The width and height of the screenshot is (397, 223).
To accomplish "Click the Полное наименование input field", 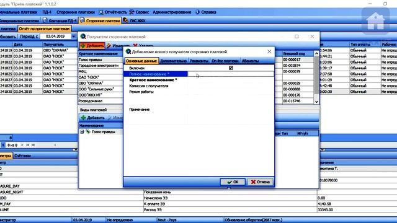I will coord(231,74).
